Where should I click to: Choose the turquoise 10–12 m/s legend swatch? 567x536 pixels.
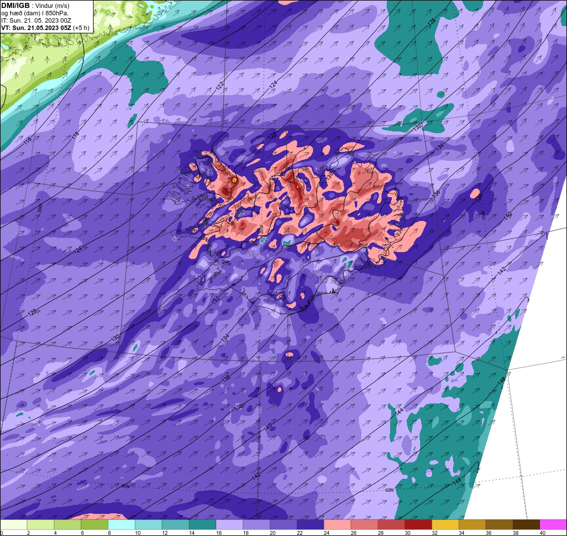[x=149, y=525]
